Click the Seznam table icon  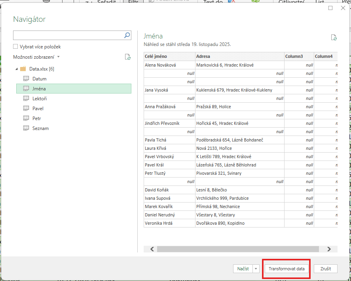click(27, 128)
